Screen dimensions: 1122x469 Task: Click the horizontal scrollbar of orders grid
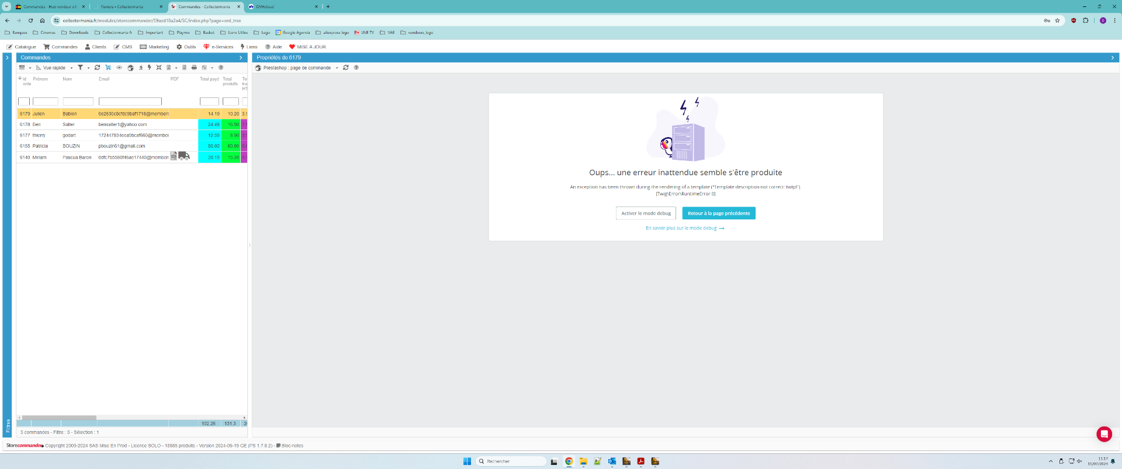tap(59, 418)
